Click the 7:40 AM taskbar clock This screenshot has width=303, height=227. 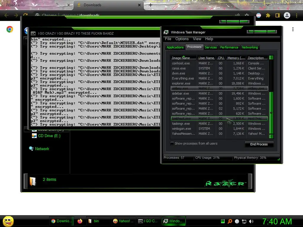pyautogui.click(x=277, y=221)
